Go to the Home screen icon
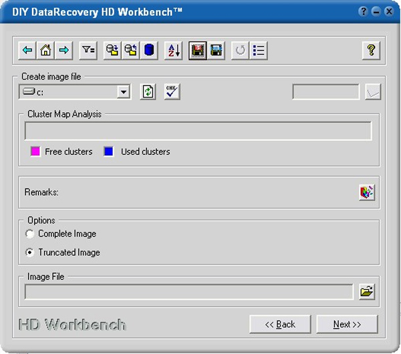This screenshot has width=401, height=354. [45, 50]
